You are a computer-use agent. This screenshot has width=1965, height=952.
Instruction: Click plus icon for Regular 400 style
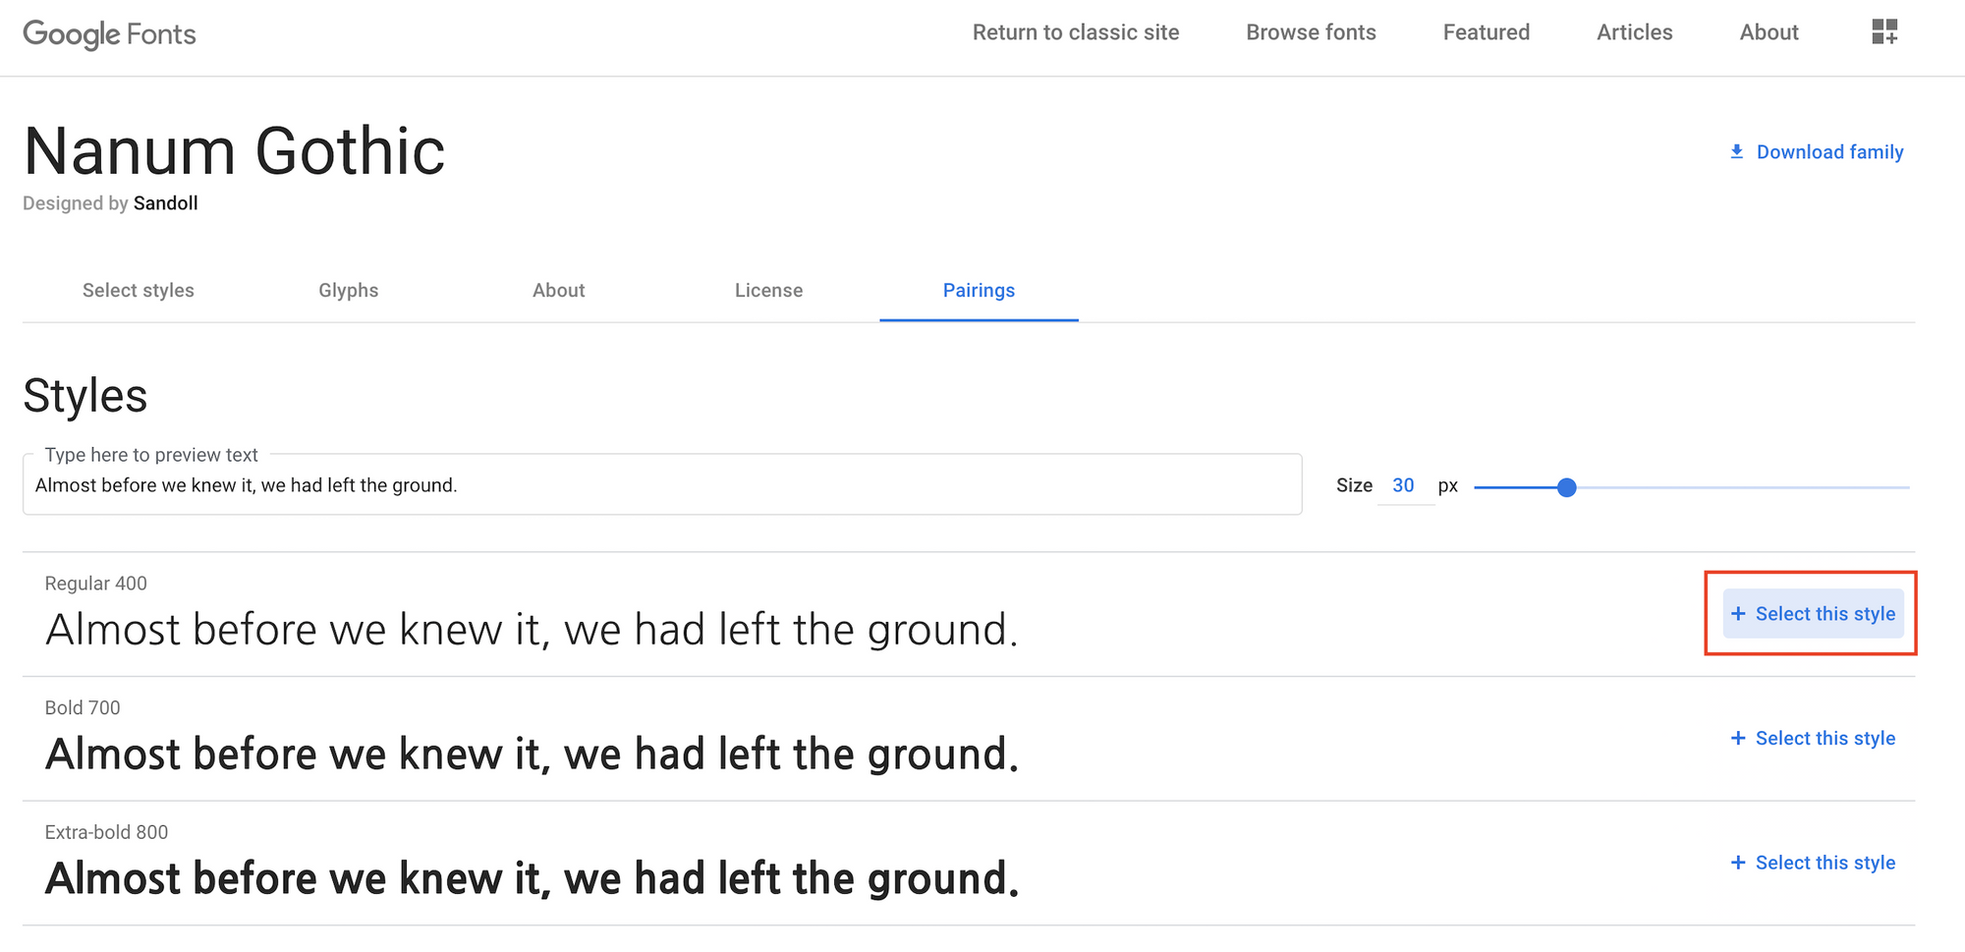click(1738, 614)
